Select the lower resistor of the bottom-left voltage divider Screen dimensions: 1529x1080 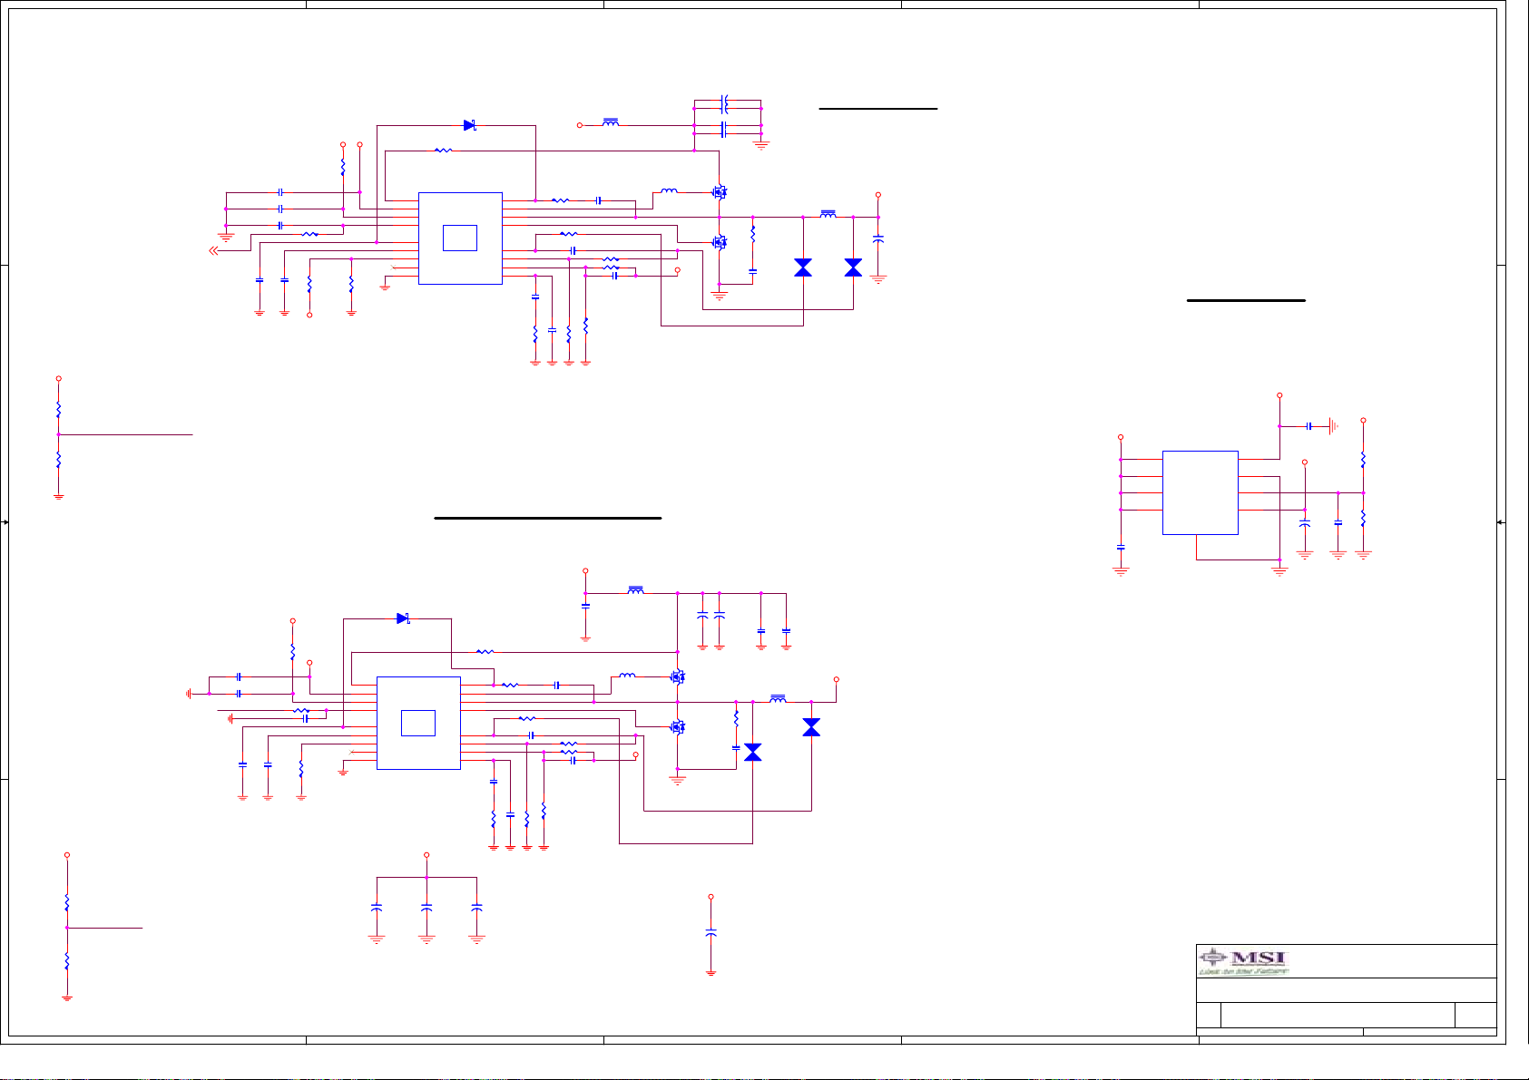[66, 961]
